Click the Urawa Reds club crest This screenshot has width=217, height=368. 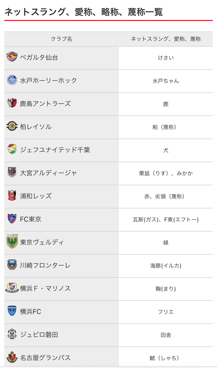[x=12, y=196]
